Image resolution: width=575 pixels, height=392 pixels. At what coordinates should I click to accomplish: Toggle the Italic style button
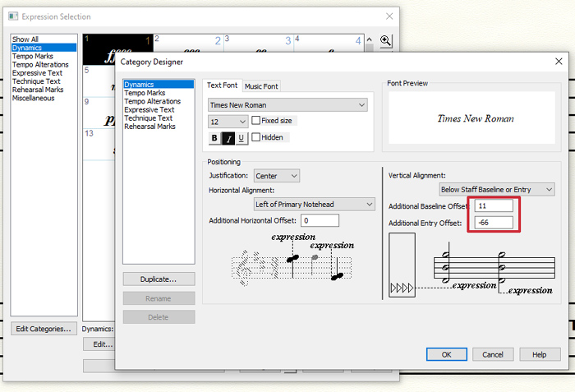[228, 138]
